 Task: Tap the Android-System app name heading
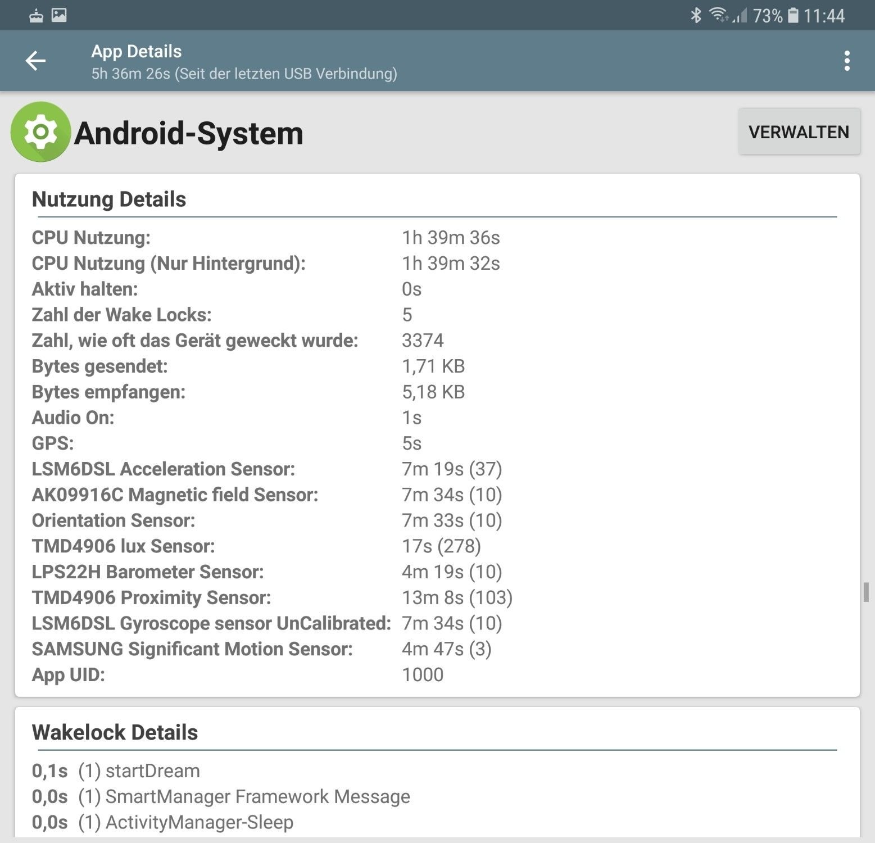tap(188, 134)
